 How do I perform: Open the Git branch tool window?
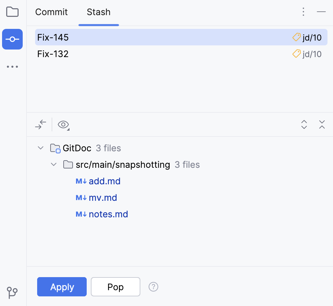pyautogui.click(x=12, y=293)
